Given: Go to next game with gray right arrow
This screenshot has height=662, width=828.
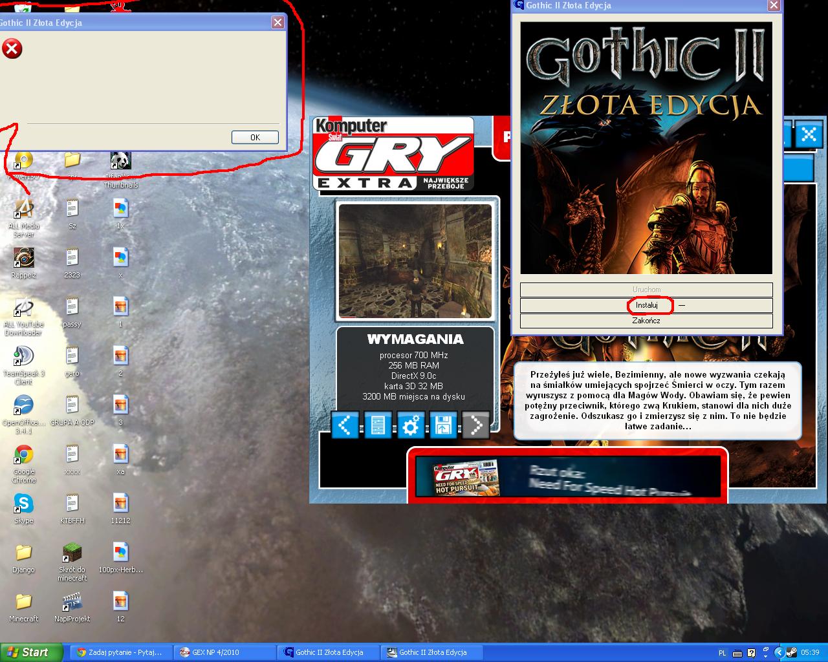Looking at the screenshot, I should coord(476,425).
